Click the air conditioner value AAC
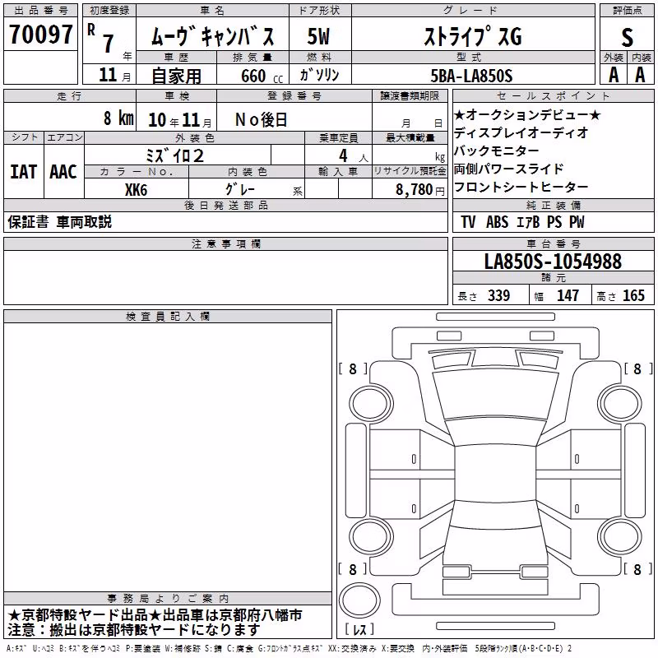 click(63, 172)
